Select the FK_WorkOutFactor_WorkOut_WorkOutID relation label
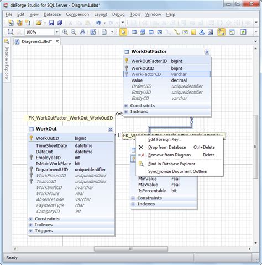Image resolution: width=262 pixels, height=265 pixels. click(x=71, y=118)
